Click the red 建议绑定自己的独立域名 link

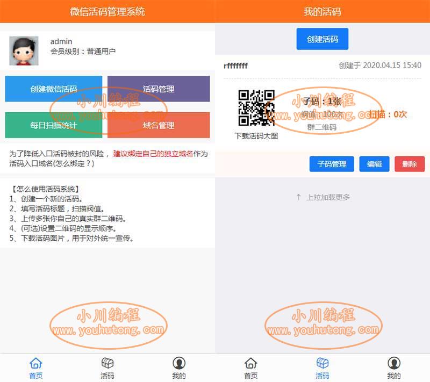(153, 154)
